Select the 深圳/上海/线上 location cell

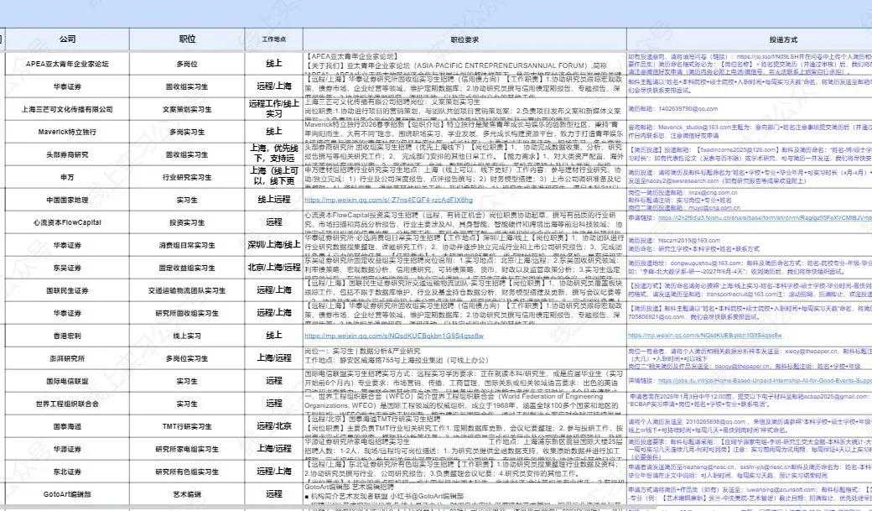(273, 245)
